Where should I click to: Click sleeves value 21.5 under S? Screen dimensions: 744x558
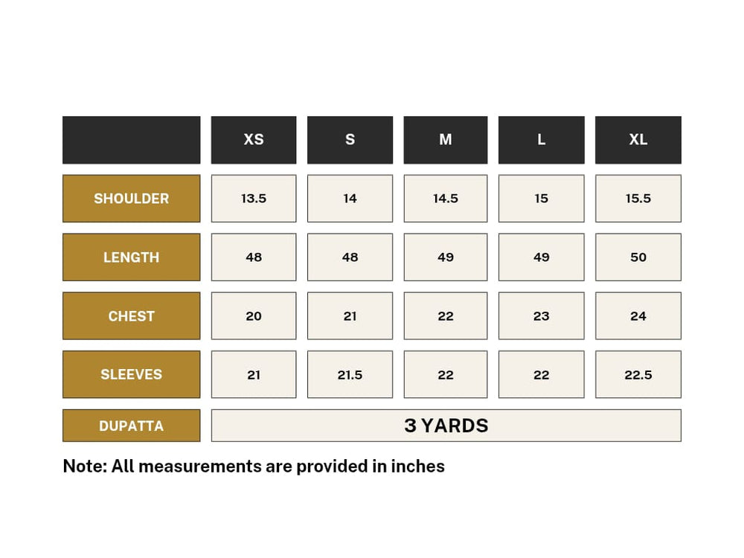[350, 374]
